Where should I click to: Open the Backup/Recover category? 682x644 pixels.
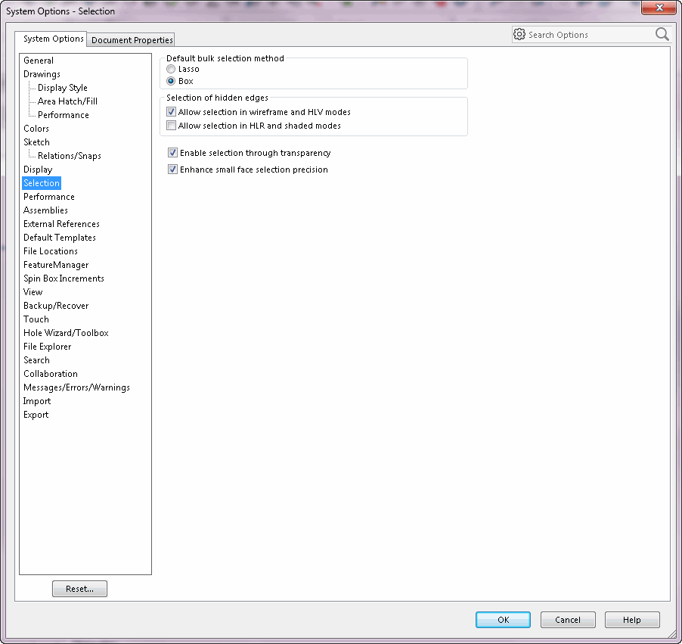click(x=56, y=306)
